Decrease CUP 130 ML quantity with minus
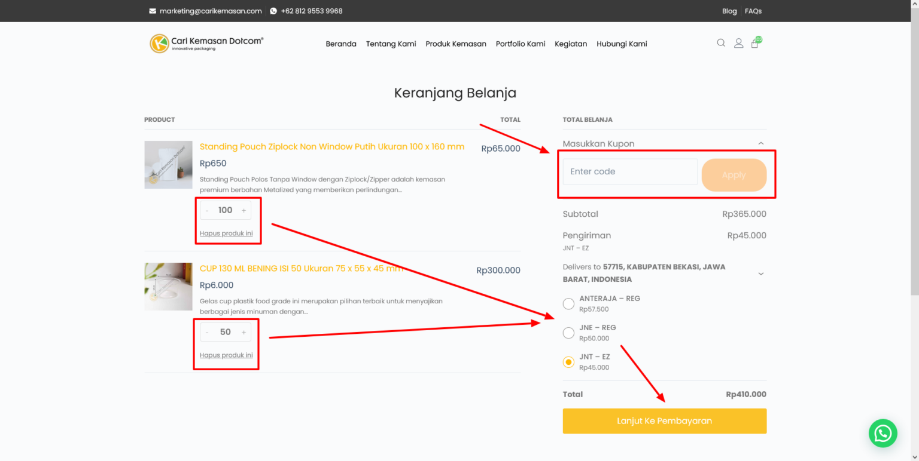The width and height of the screenshot is (919, 461). [207, 332]
